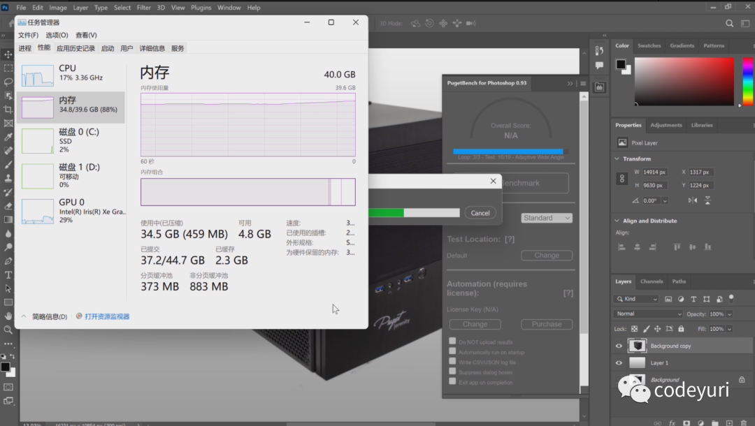Check Do NOT upload results
755x426 pixels.
pyautogui.click(x=452, y=341)
